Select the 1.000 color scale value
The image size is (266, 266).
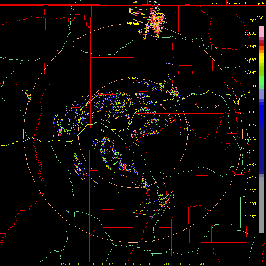click(x=250, y=33)
